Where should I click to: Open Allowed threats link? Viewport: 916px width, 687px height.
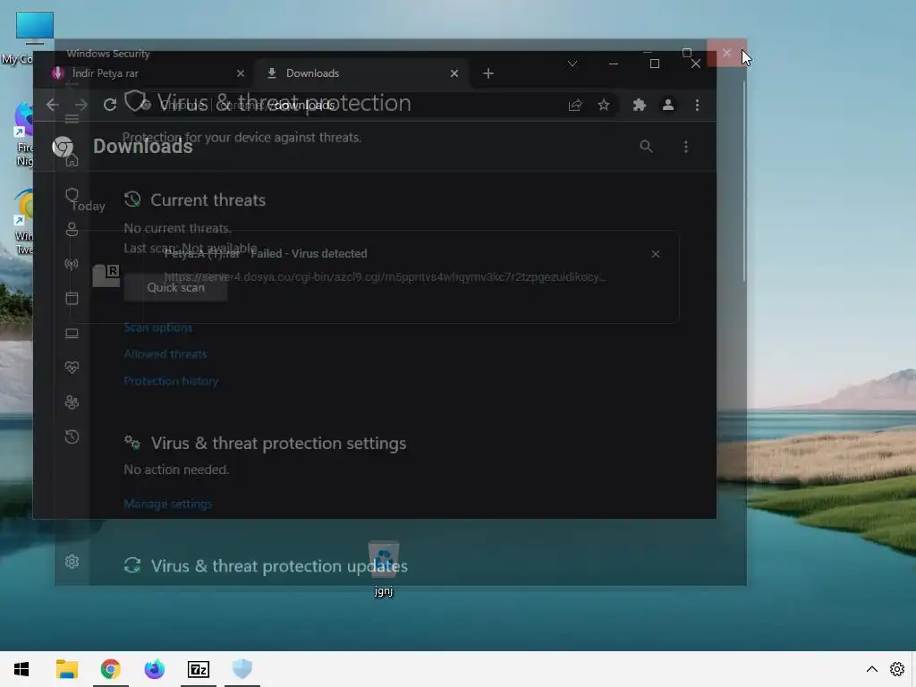165,354
